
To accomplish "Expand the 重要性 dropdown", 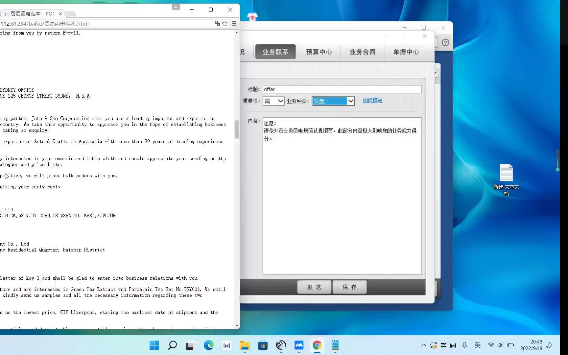I will click(273, 101).
